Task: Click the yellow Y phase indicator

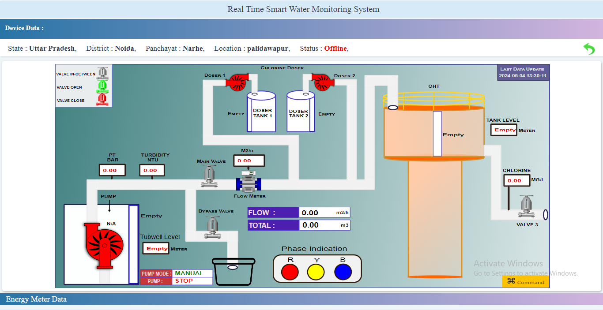Action: [316, 272]
